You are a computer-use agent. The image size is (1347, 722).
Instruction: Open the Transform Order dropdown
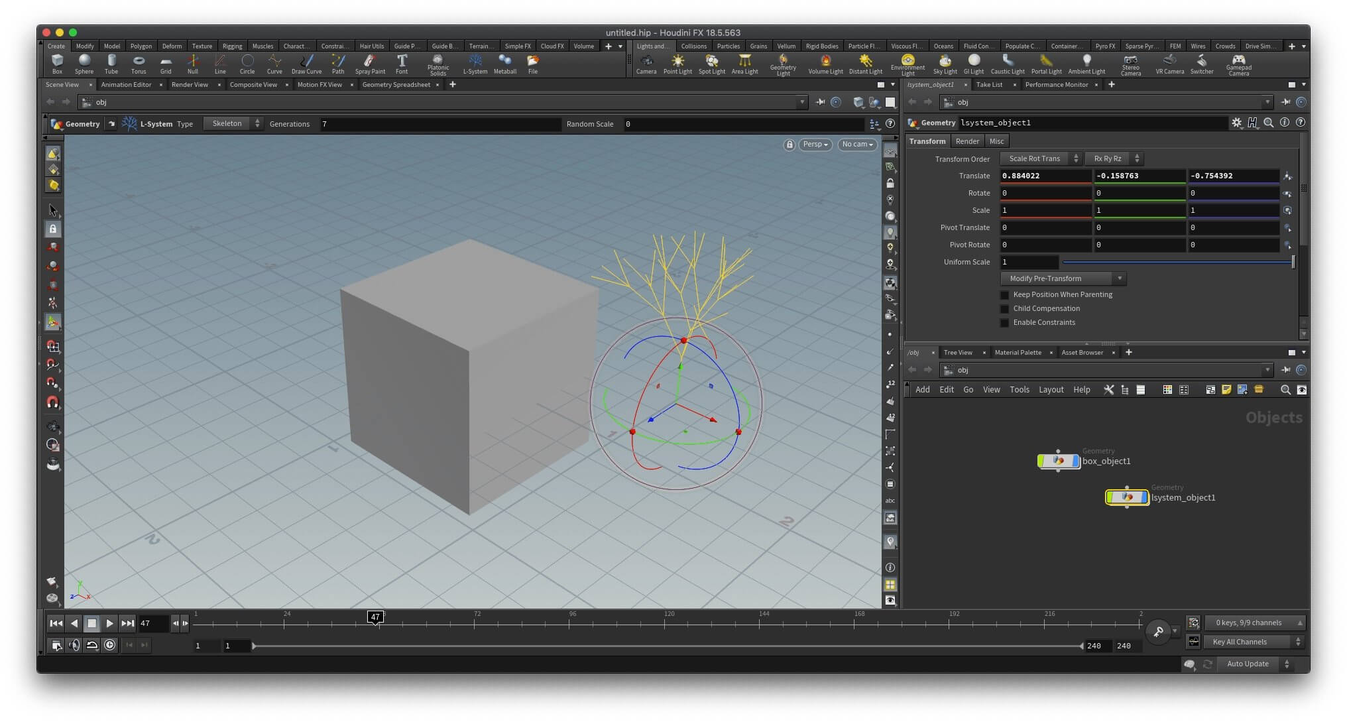1040,159
